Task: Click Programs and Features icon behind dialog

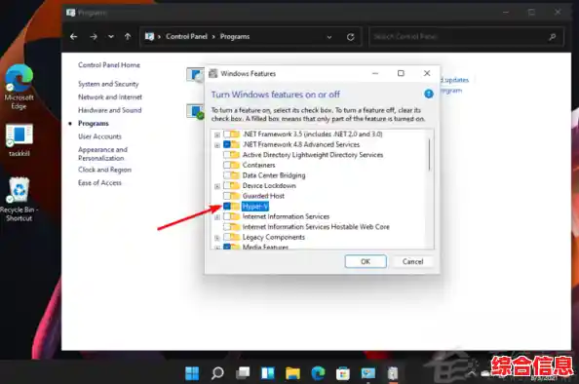Action: click(x=195, y=75)
